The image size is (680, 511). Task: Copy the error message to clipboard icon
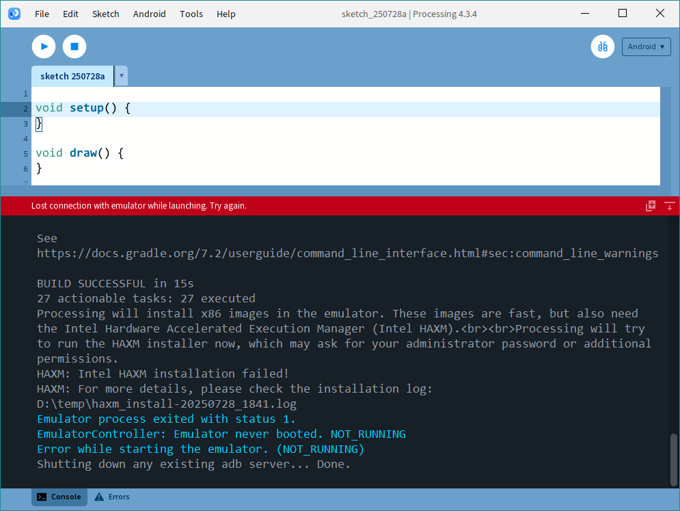[651, 206]
